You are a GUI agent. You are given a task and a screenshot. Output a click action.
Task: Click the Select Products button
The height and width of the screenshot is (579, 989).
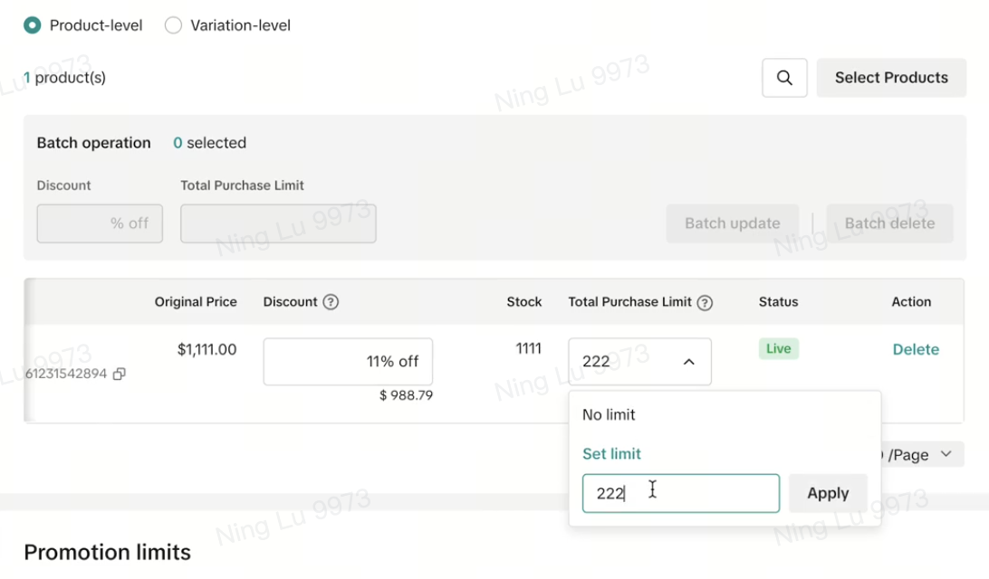pos(891,78)
